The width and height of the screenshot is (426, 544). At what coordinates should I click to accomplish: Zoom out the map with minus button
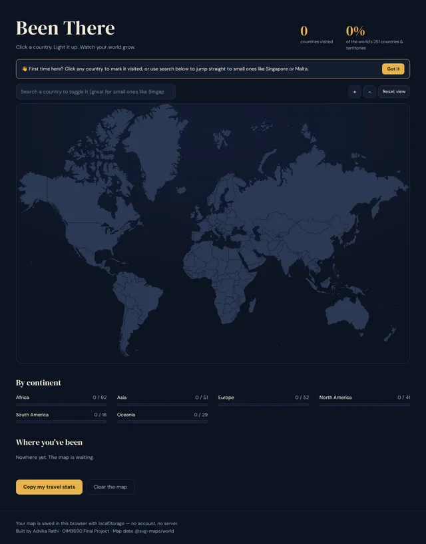[369, 92]
